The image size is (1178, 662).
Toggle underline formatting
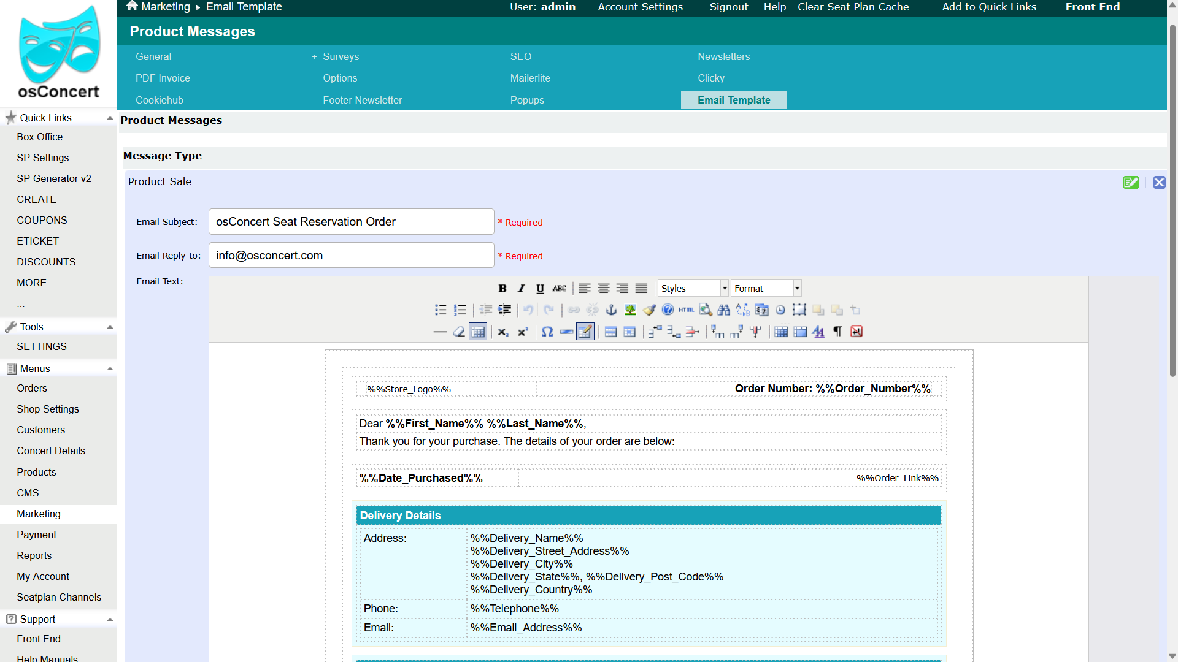point(540,288)
